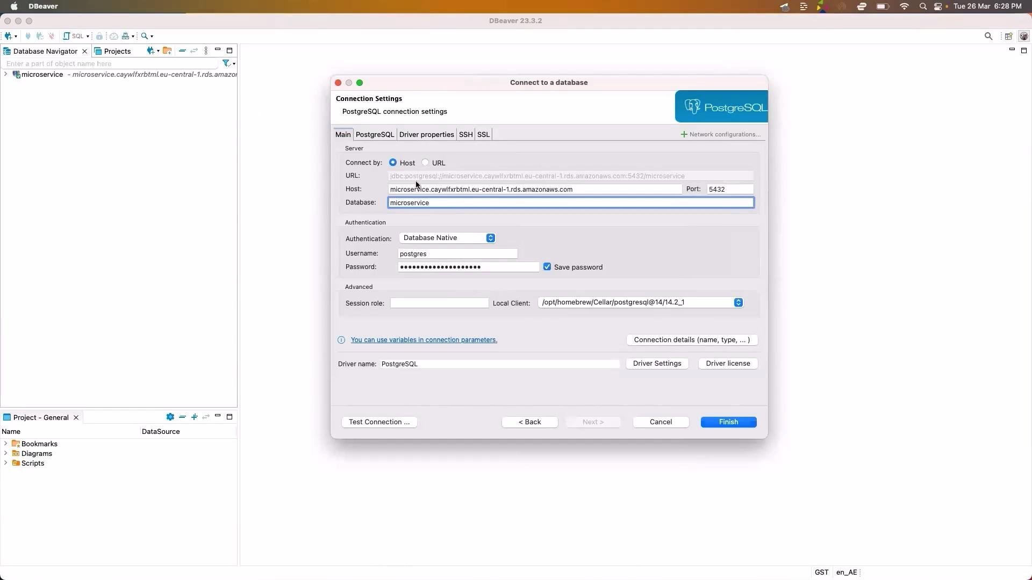
Task: Click the create folder icon in Database Navigator
Action: click(167, 51)
